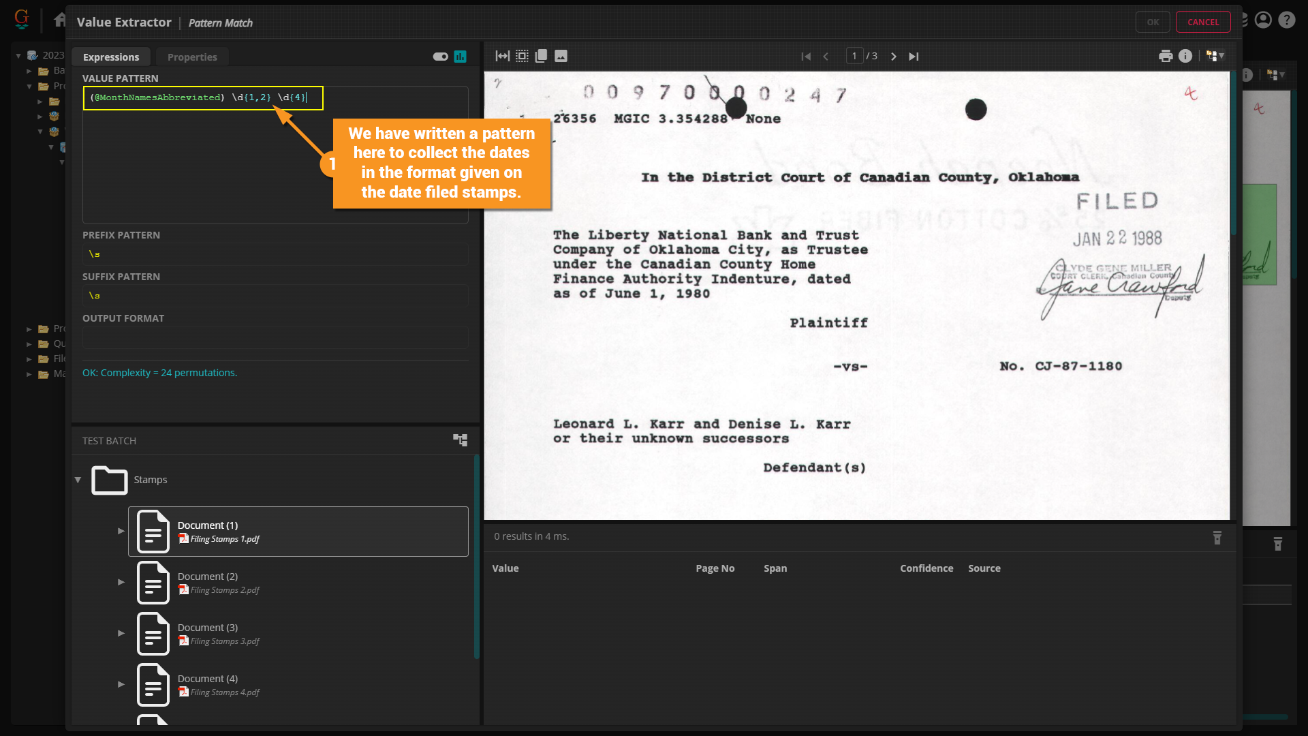Click the chart icon beside the Expressions toggle
This screenshot has height=736, width=1308.
click(x=461, y=57)
